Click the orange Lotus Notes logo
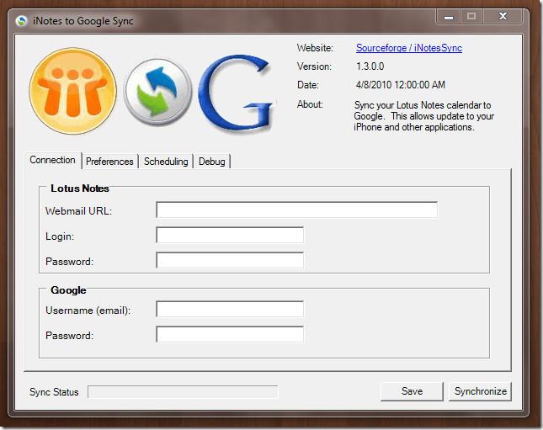This screenshot has height=430, width=543. click(72, 91)
